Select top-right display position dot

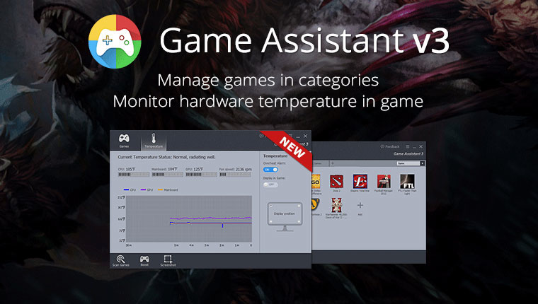click(x=299, y=206)
